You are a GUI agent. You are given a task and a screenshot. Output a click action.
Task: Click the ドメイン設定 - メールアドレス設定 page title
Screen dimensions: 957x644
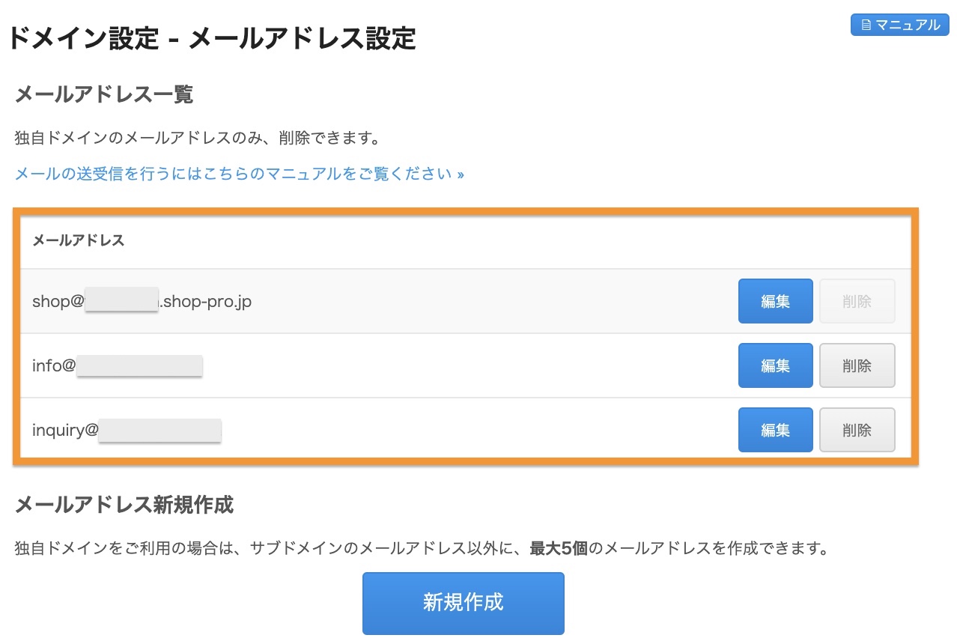click(212, 38)
